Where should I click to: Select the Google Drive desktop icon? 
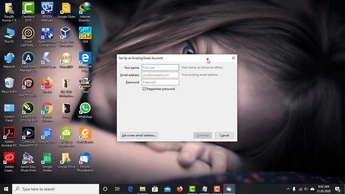[66, 161]
